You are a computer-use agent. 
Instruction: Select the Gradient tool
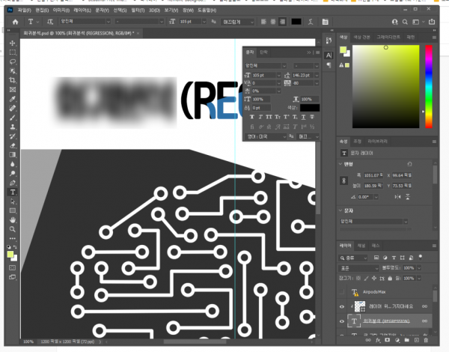click(12, 155)
